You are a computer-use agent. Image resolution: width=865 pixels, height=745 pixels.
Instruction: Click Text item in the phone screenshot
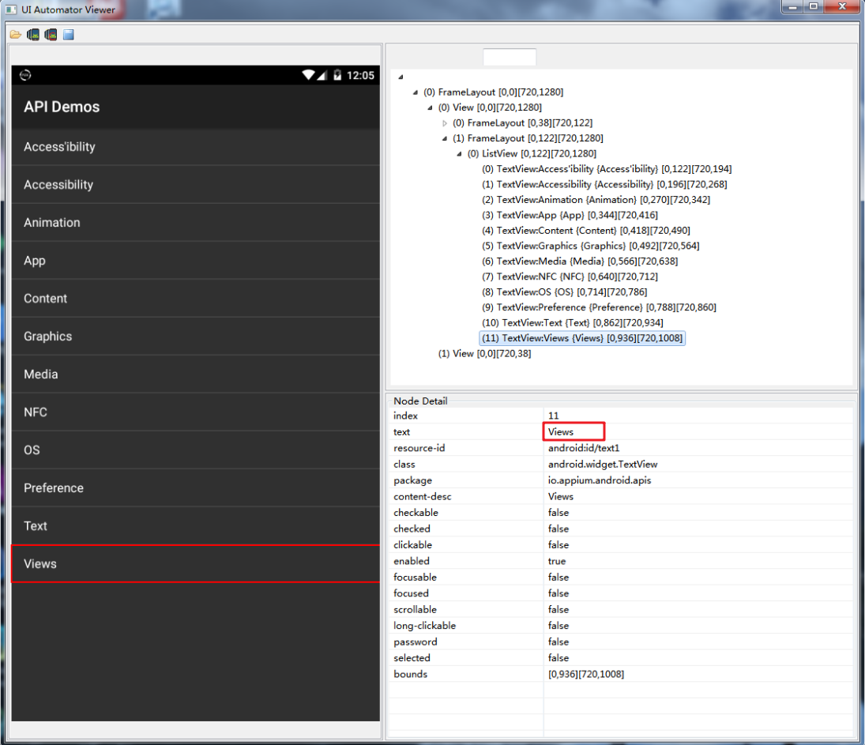pos(195,526)
